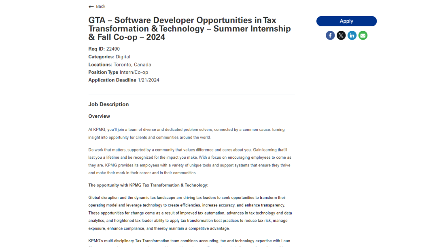The height and width of the screenshot is (247, 437).
Task: Click the Overview subheading
Action: click(99, 116)
